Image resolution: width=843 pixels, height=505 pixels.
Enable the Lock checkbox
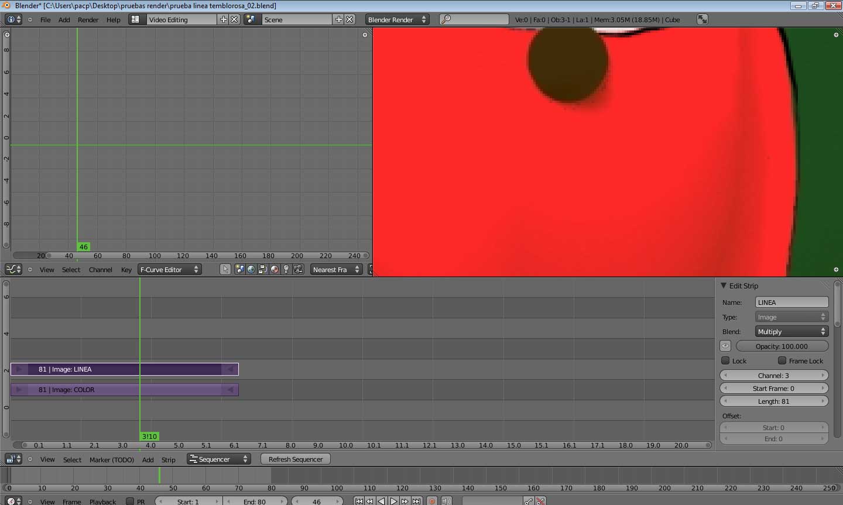725,360
